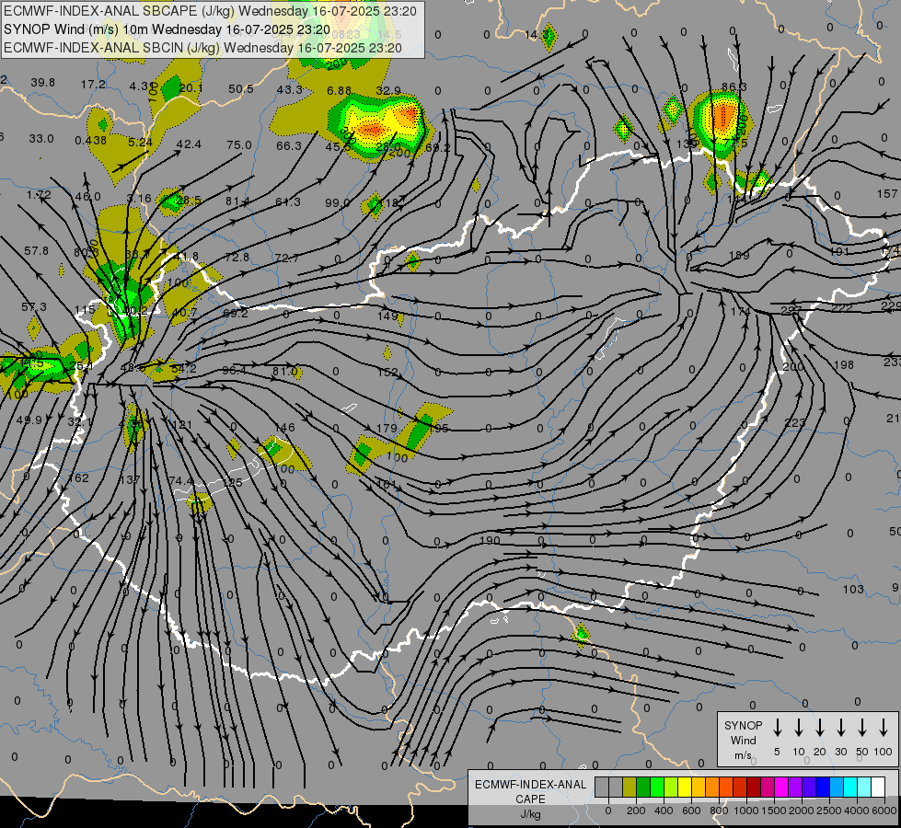Click the 61.3 value on the map

tap(288, 201)
